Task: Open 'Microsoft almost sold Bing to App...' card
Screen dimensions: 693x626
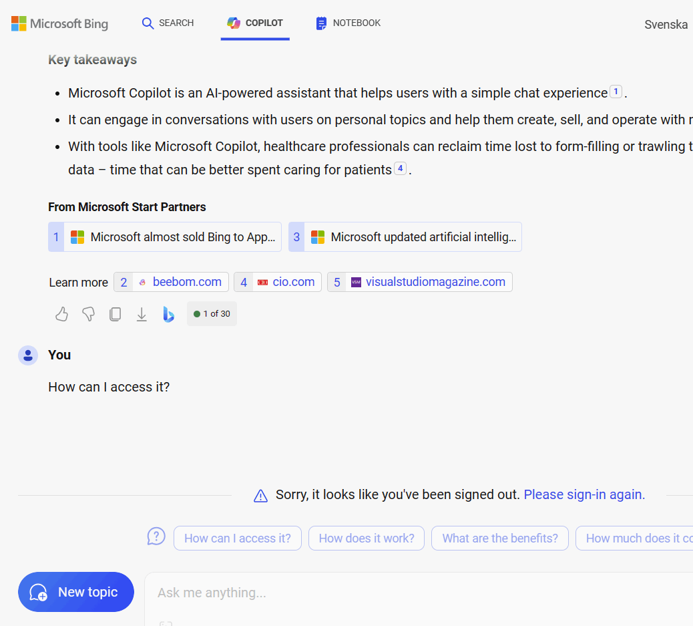Action: coord(165,237)
